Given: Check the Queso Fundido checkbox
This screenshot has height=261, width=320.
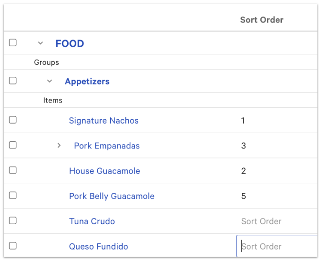Looking at the screenshot, I should coord(13,246).
